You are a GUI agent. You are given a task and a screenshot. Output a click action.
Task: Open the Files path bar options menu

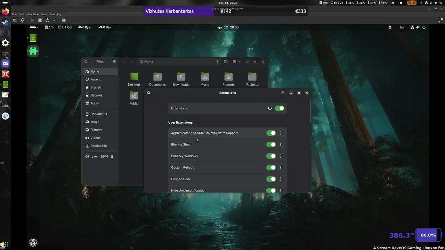point(217,61)
